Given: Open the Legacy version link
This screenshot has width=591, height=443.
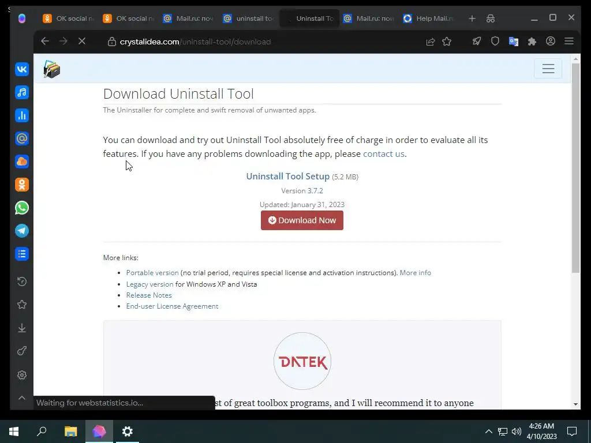Looking at the screenshot, I should tap(149, 284).
